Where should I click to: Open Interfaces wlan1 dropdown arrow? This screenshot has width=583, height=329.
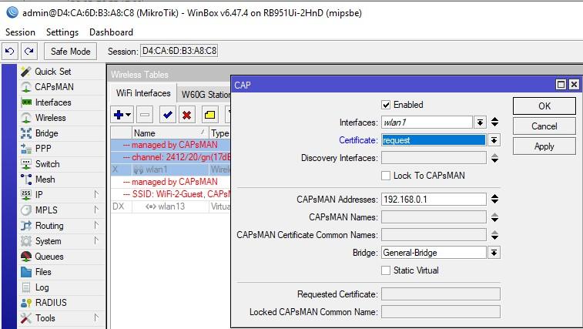click(x=480, y=122)
